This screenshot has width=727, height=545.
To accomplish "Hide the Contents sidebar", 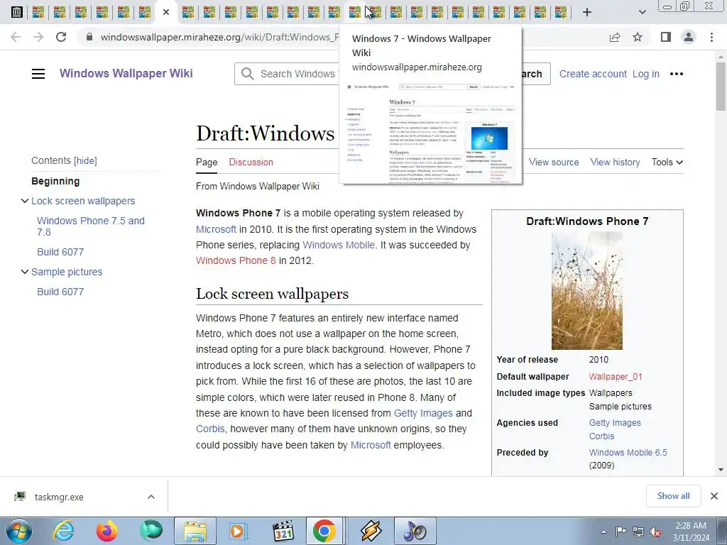I will [85, 161].
